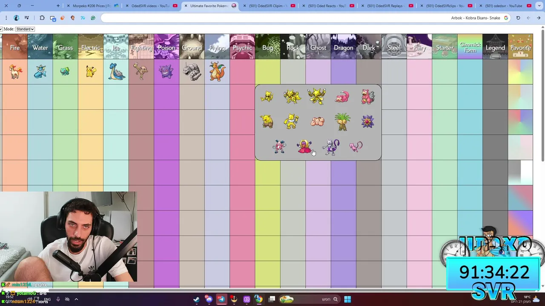
Task: Pick Mew from the selection popup
Action: [x=356, y=147]
